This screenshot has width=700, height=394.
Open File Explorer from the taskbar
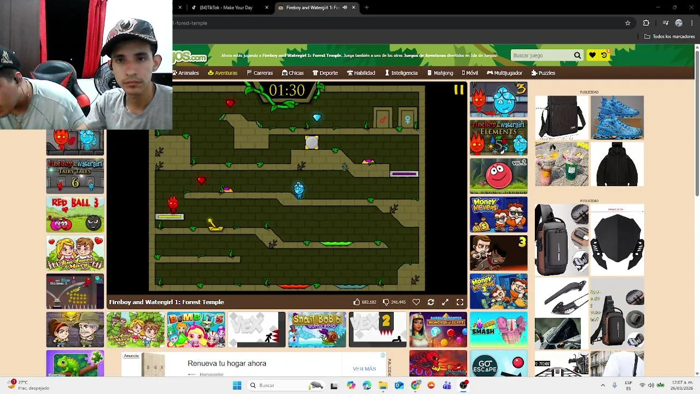[383, 385]
